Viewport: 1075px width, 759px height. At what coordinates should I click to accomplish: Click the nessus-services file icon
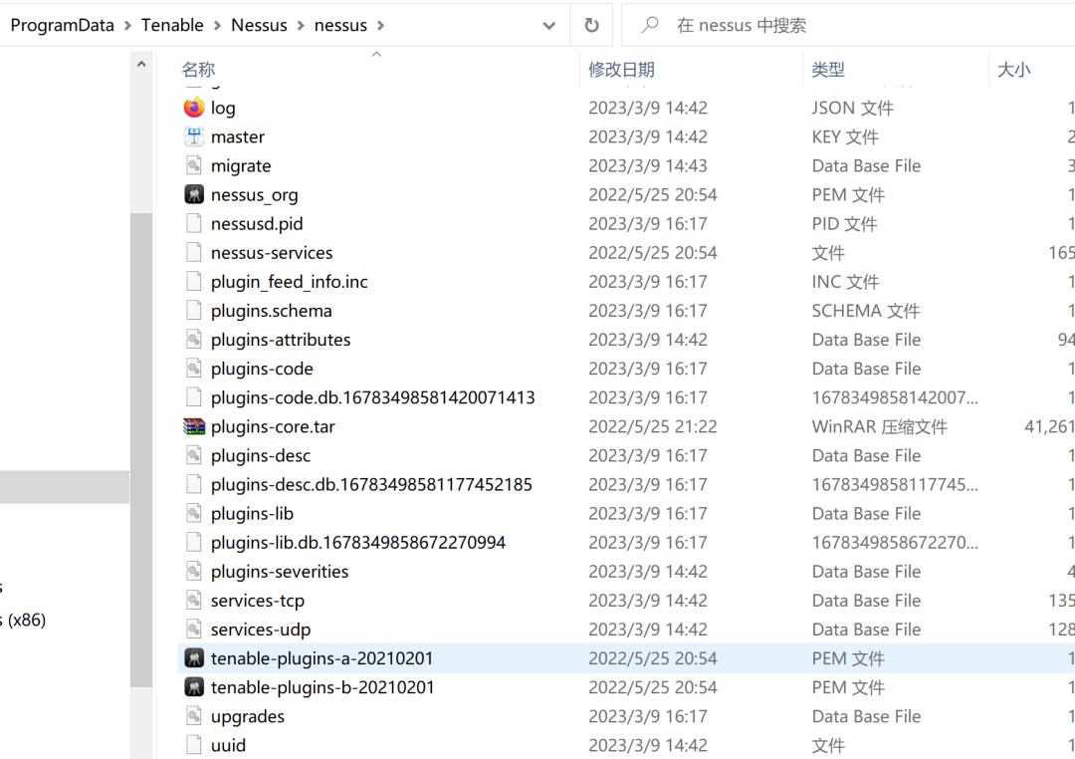(194, 253)
